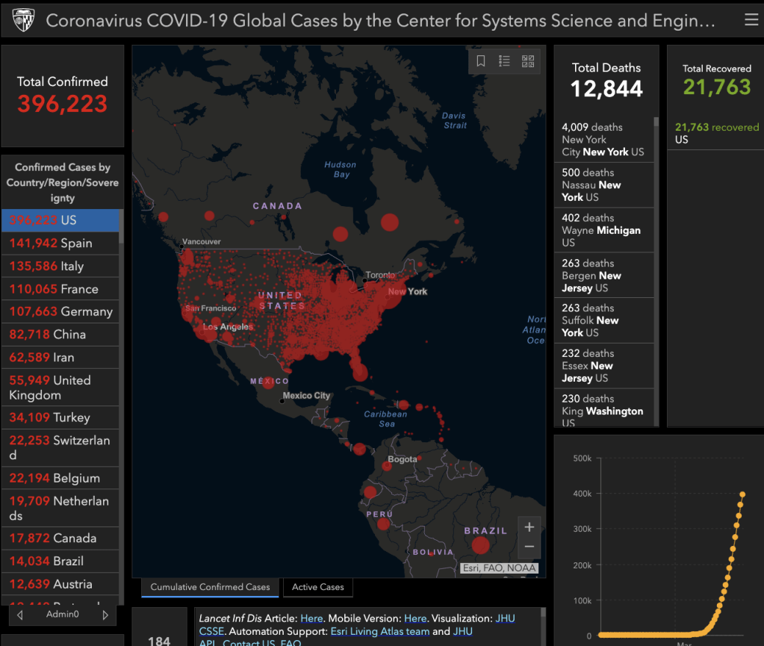Switch to Active Cases tab

[317, 587]
